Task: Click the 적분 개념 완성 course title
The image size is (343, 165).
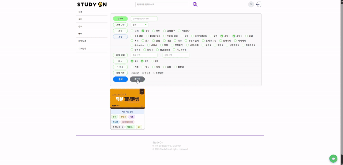Action: click(128, 112)
